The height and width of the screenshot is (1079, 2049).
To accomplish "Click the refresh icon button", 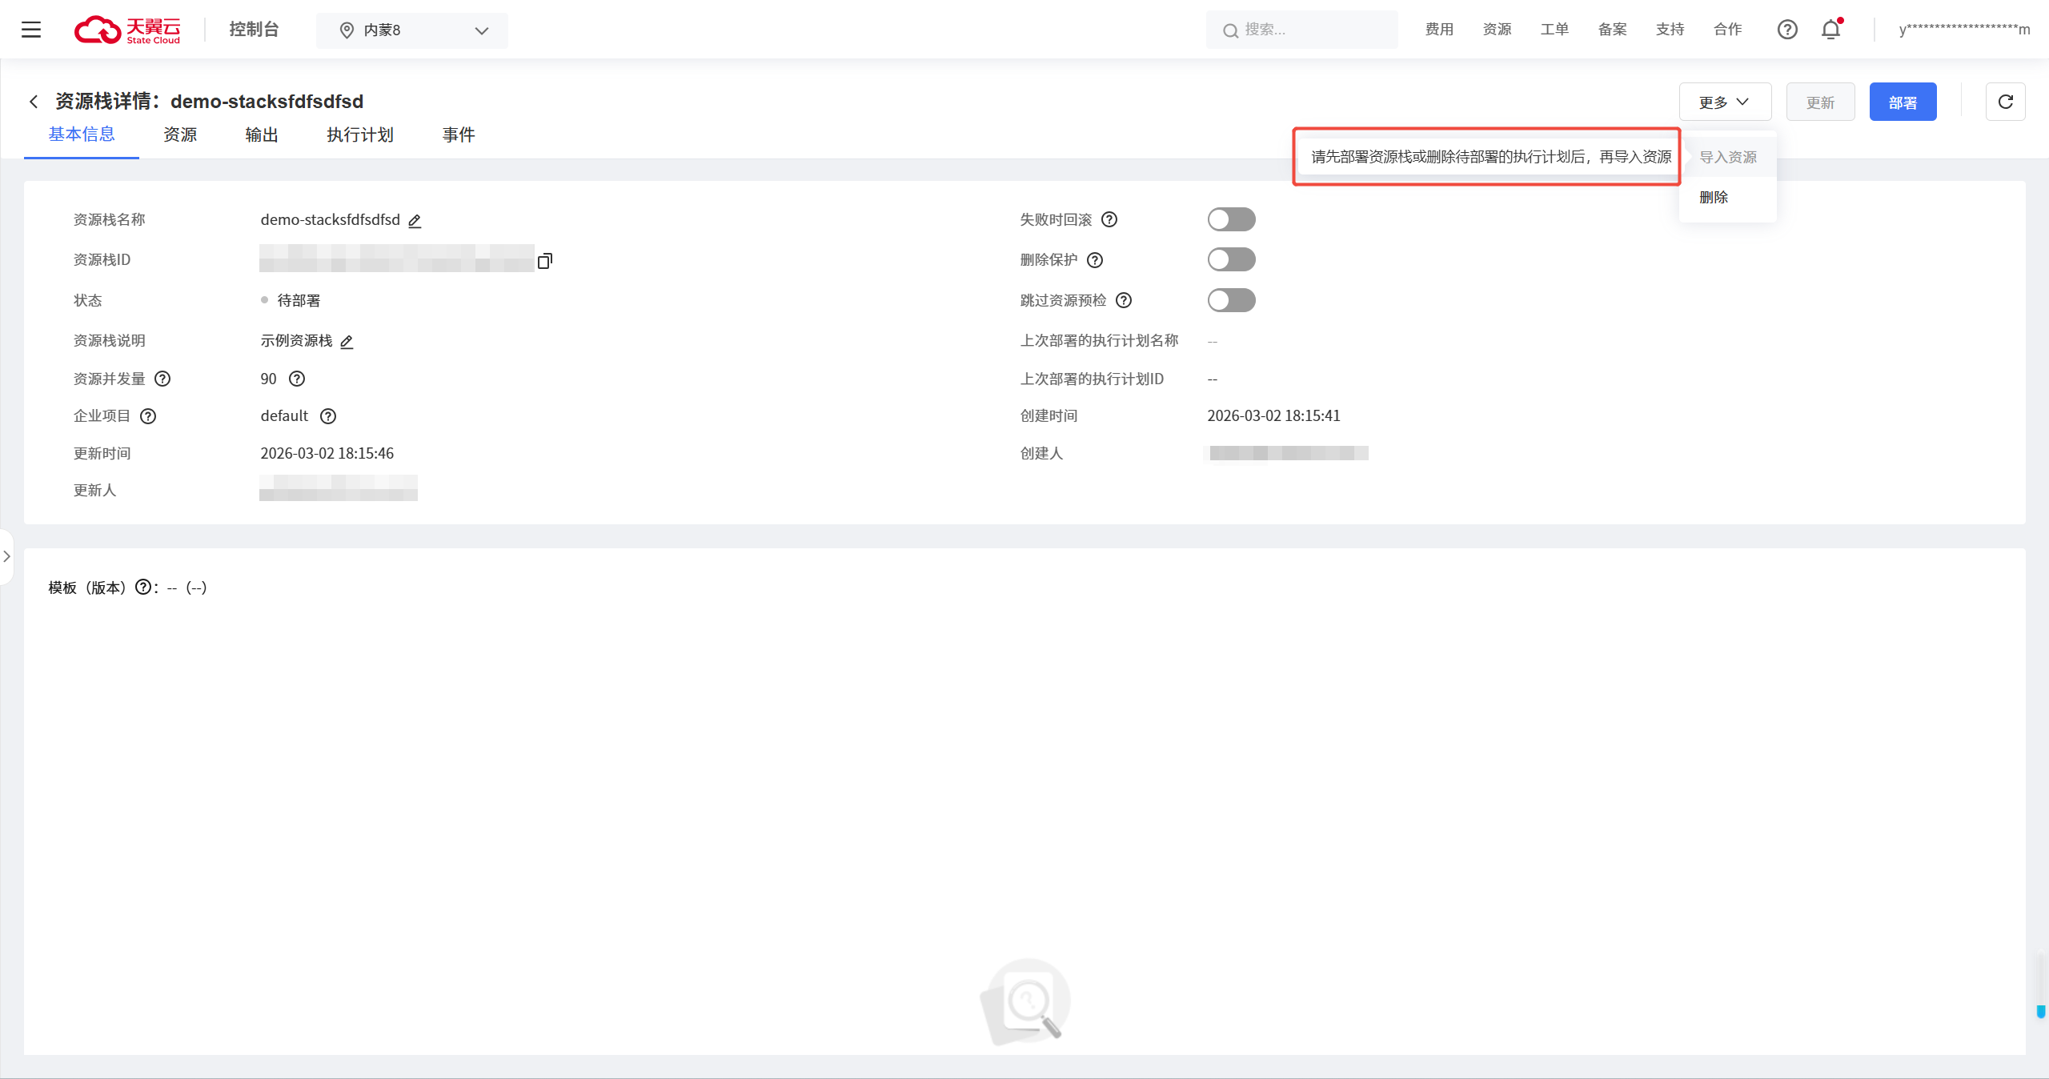I will [2005, 102].
